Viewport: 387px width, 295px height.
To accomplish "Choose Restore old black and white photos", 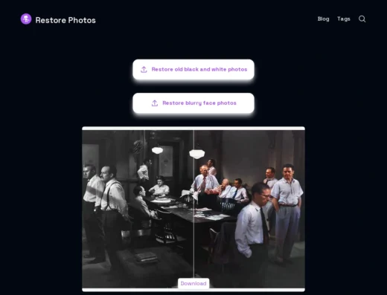I will pos(193,69).
